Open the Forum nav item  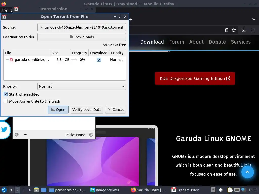click(177, 42)
